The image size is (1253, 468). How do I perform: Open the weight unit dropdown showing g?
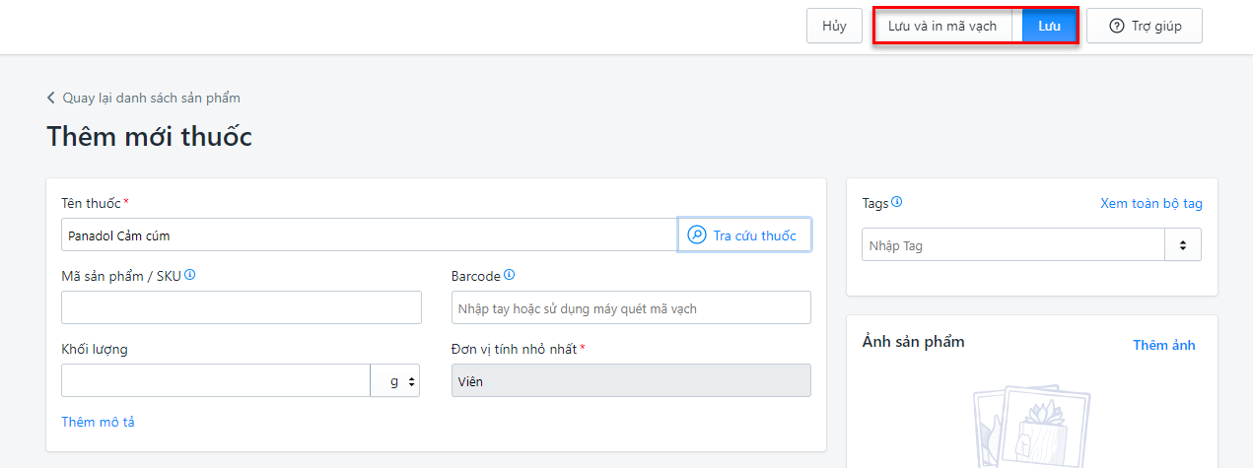click(x=395, y=380)
